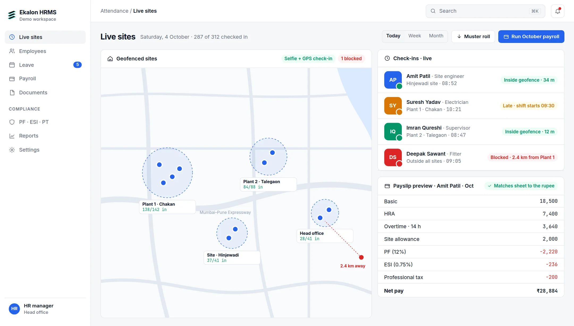Open the Reports section

[x=45, y=136]
